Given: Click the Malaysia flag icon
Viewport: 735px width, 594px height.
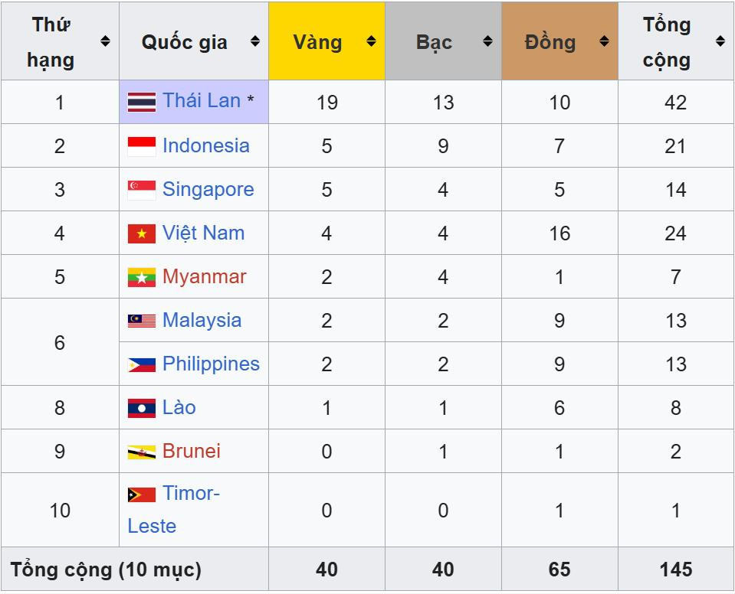Looking at the screenshot, I should pyautogui.click(x=142, y=321).
